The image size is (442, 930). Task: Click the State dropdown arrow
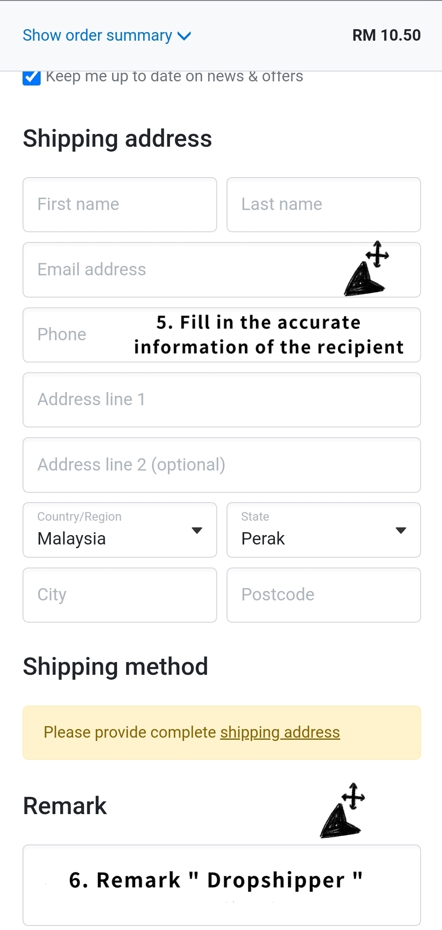(x=401, y=530)
